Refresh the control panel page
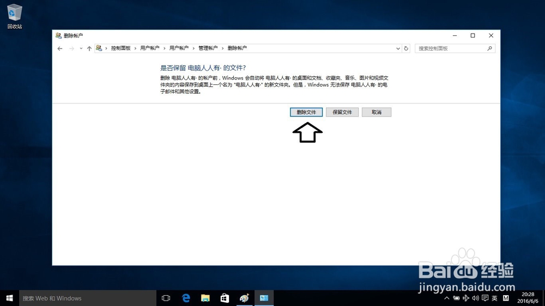545x306 pixels. point(406,48)
